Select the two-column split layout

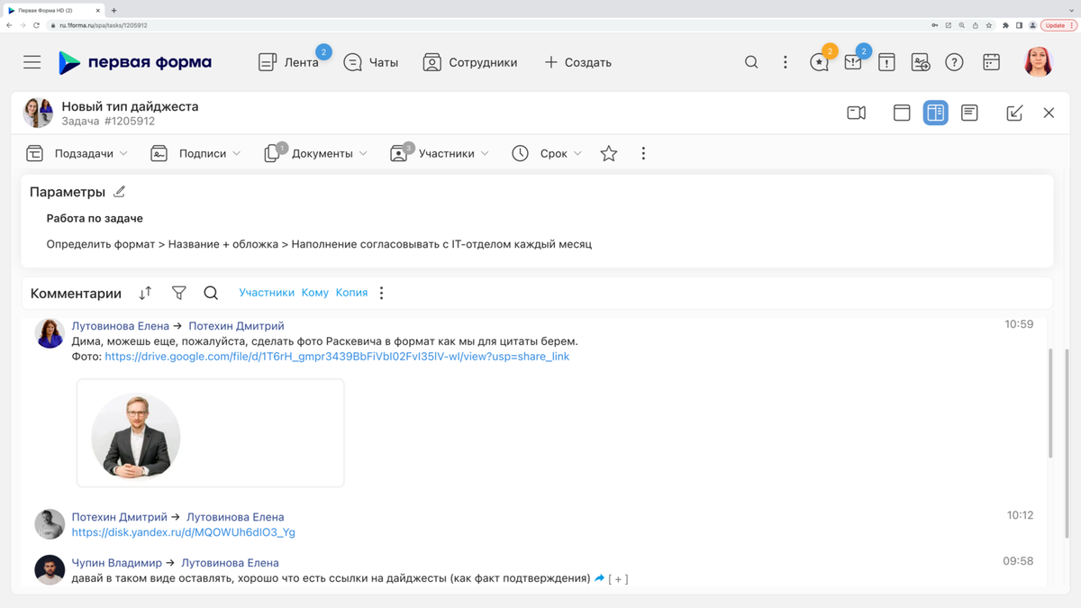(935, 113)
